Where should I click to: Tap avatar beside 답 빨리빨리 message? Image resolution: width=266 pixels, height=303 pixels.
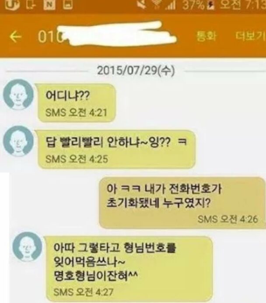(x=18, y=141)
